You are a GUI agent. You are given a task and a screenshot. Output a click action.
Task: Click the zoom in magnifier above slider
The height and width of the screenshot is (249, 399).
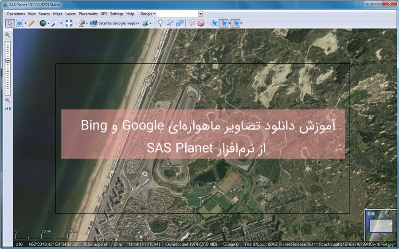8,34
